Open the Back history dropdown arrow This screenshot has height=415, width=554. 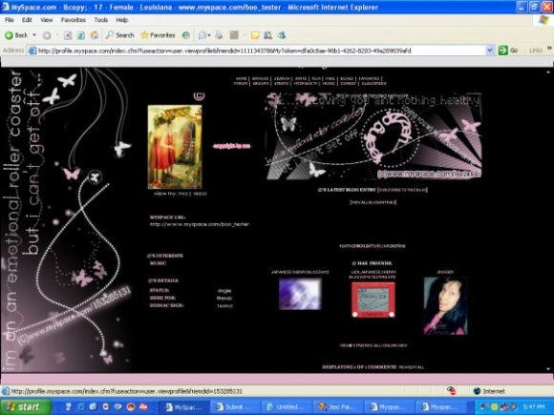pyautogui.click(x=34, y=35)
